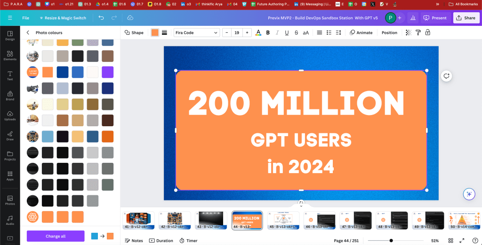
Task: Select the dark orange swatch in circuit-board photo row
Action: click(108, 137)
